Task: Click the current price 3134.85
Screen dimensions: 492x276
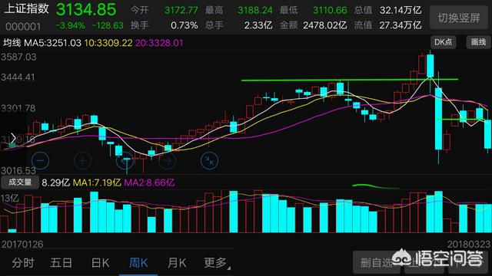Action: click(86, 9)
